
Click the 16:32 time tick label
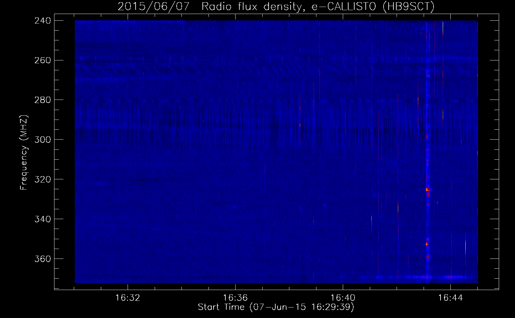128,298
